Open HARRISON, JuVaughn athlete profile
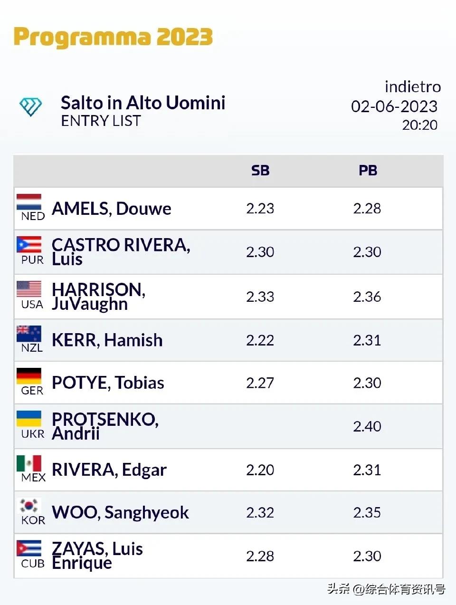This screenshot has height=605, width=456. click(98, 297)
